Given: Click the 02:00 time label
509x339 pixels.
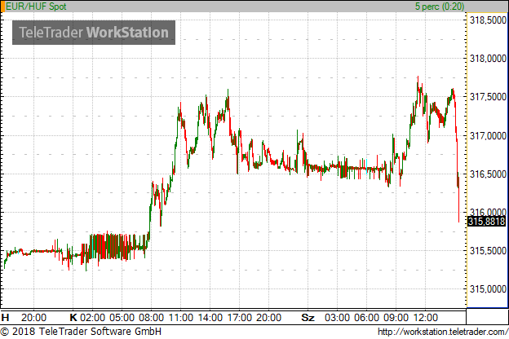Looking at the screenshot, I should coord(92,317).
